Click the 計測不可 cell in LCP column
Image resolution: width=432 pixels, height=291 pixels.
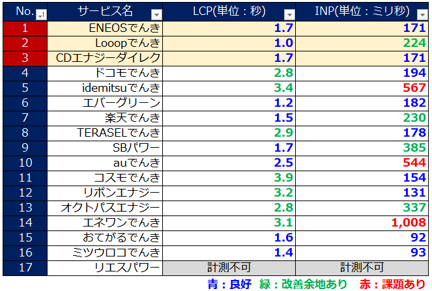point(228,268)
